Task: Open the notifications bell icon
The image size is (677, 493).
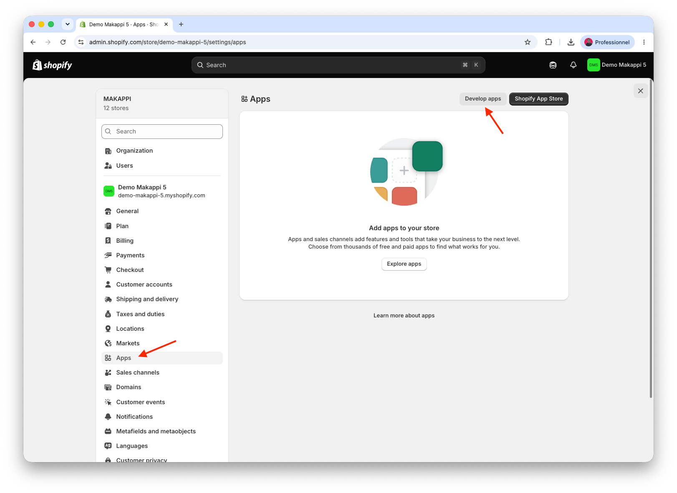Action: tap(573, 65)
